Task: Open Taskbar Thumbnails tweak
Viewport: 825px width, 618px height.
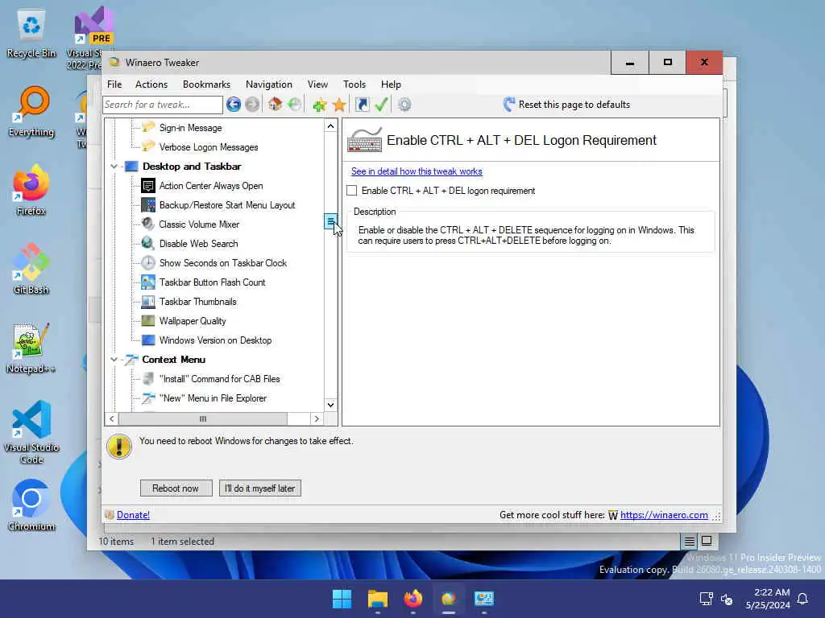Action: point(198,302)
